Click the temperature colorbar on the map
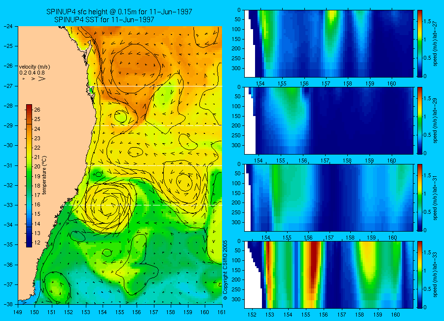This screenshot has width=444, height=321. coord(29,176)
